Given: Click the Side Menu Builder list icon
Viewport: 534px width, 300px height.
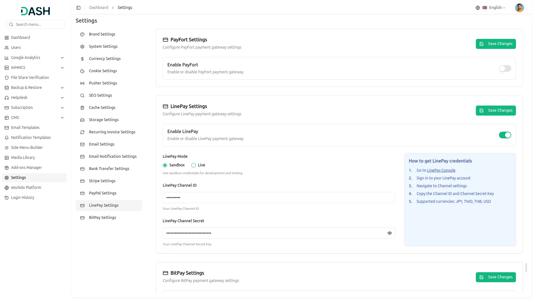Looking at the screenshot, I should 7,148.
